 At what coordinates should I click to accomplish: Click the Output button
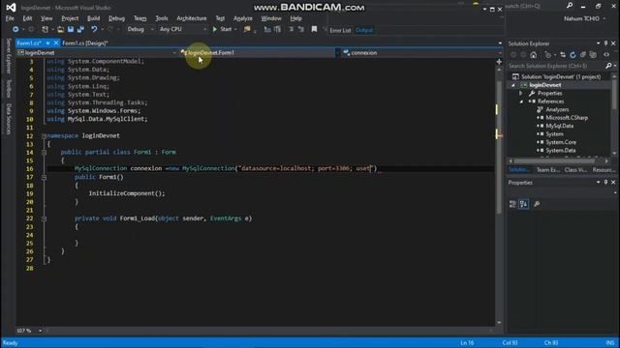tap(364, 30)
